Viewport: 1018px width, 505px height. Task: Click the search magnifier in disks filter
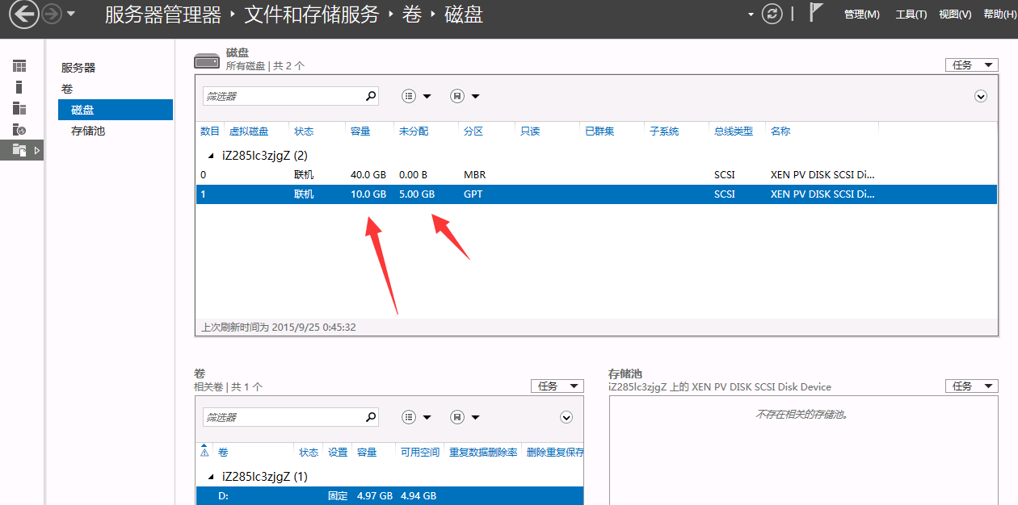coord(371,96)
